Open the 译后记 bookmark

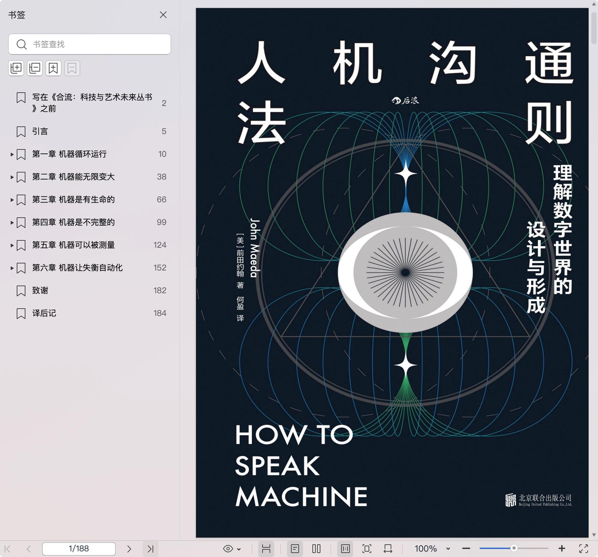tap(44, 313)
